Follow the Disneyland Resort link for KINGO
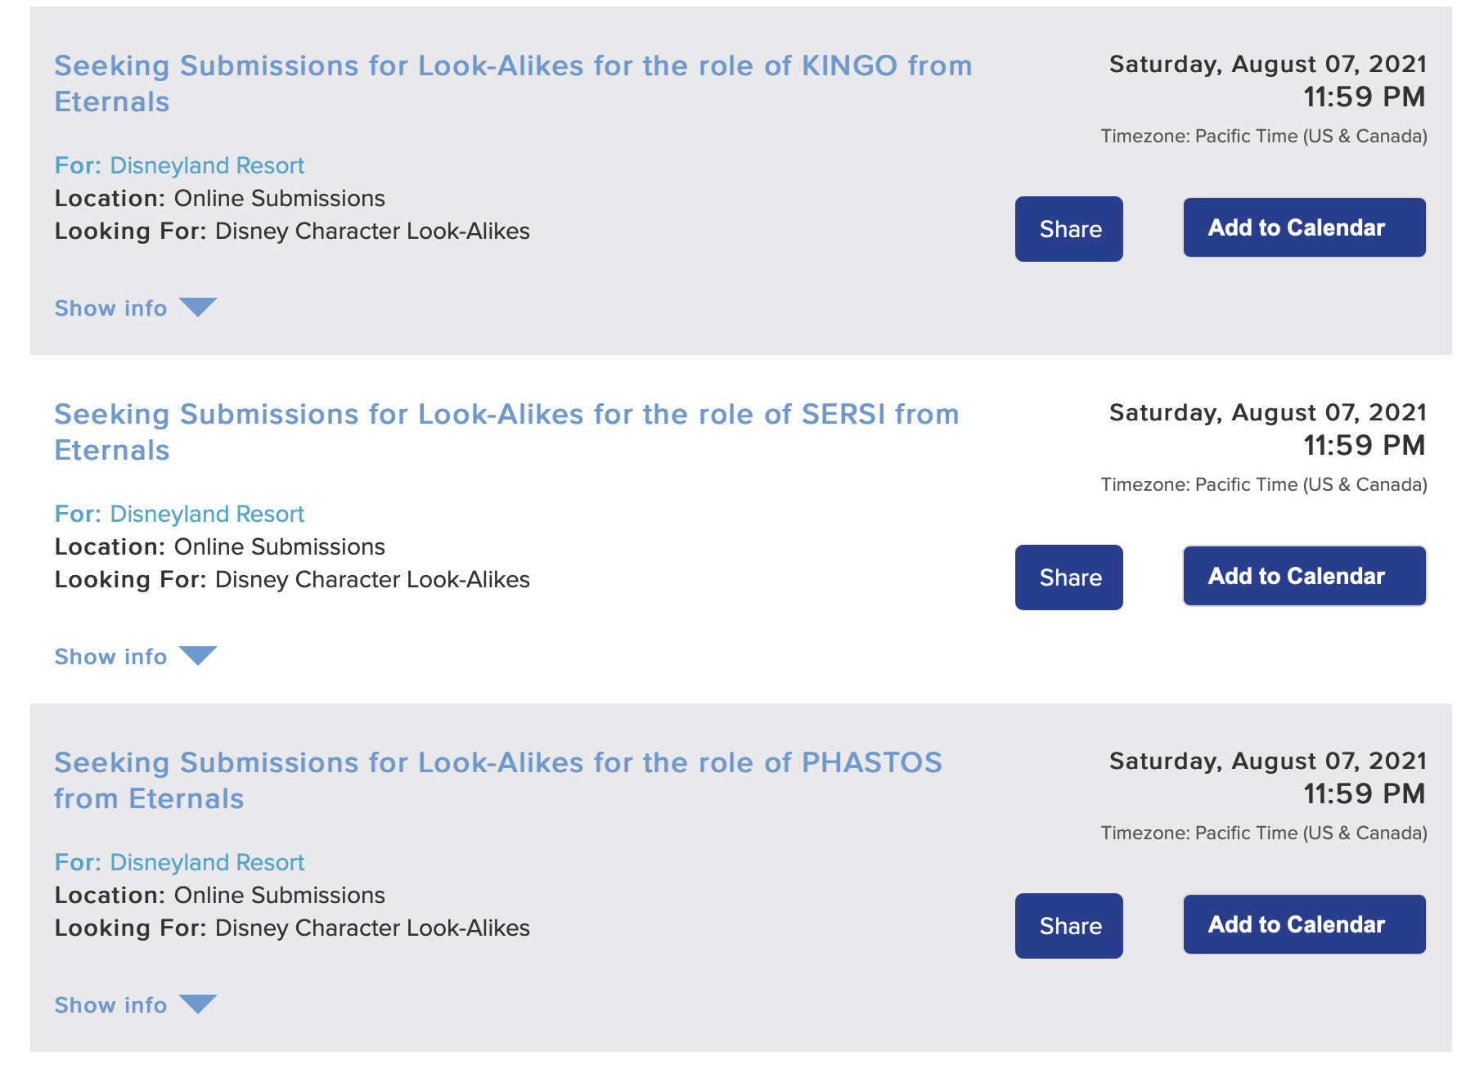 click(207, 166)
